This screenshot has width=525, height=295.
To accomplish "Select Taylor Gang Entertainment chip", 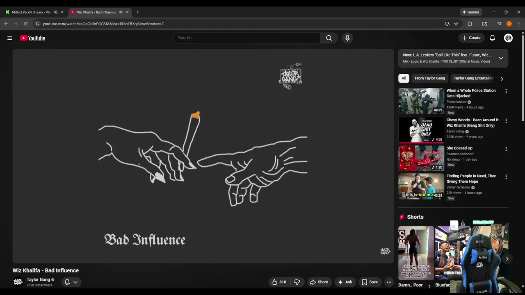I will pyautogui.click(x=473, y=78).
